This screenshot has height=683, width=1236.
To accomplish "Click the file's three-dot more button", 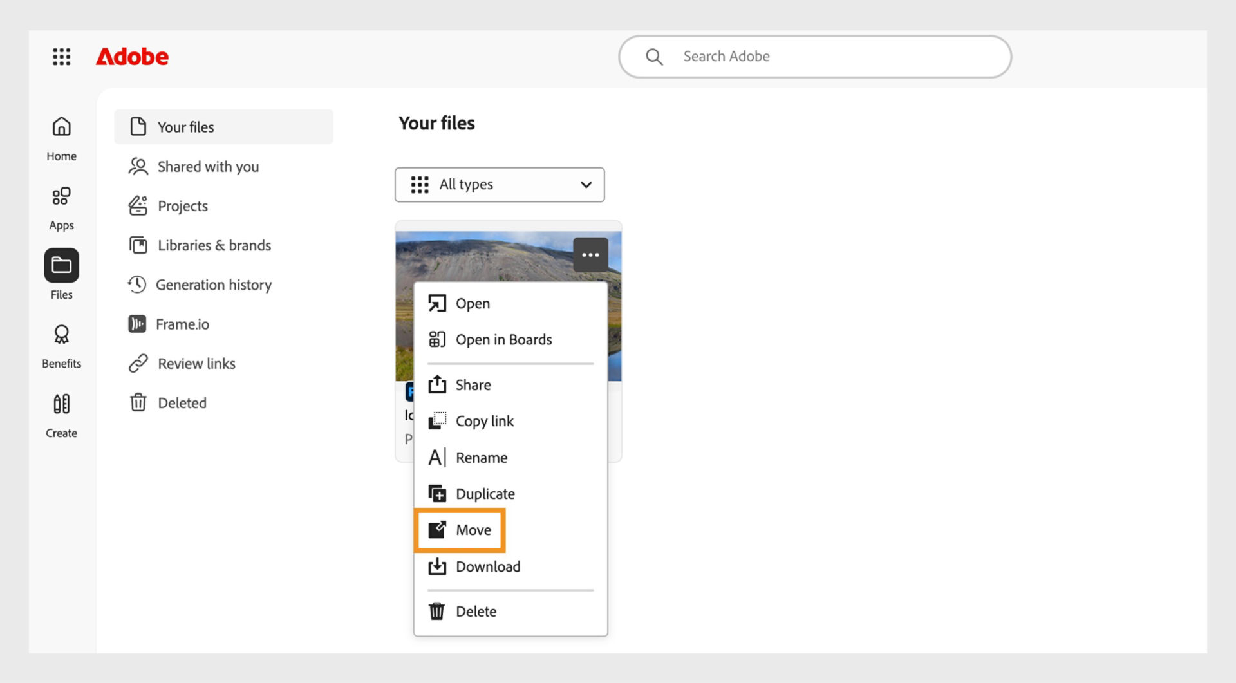I will coord(590,255).
